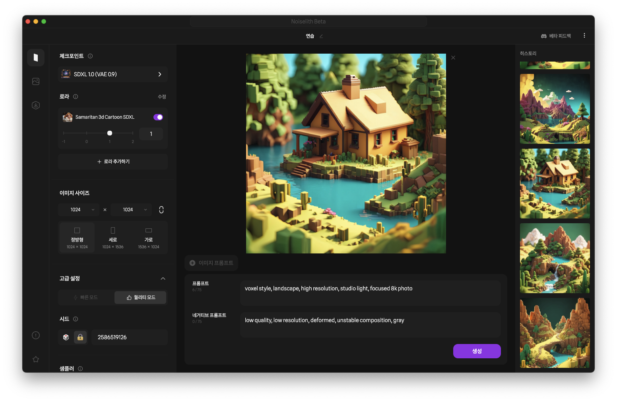Select the 세로 1024 × 1536 size preset
The height and width of the screenshot is (402, 617).
pyautogui.click(x=113, y=238)
